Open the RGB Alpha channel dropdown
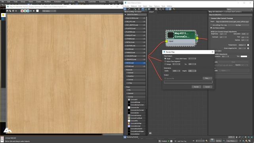This screenshot has height=143, width=254. [x=49, y=11]
